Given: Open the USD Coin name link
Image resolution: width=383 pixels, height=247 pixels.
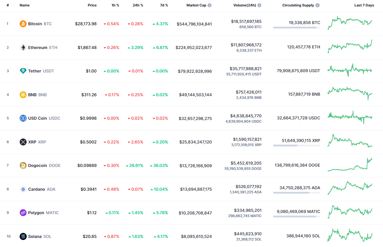Looking at the screenshot, I should point(38,118).
